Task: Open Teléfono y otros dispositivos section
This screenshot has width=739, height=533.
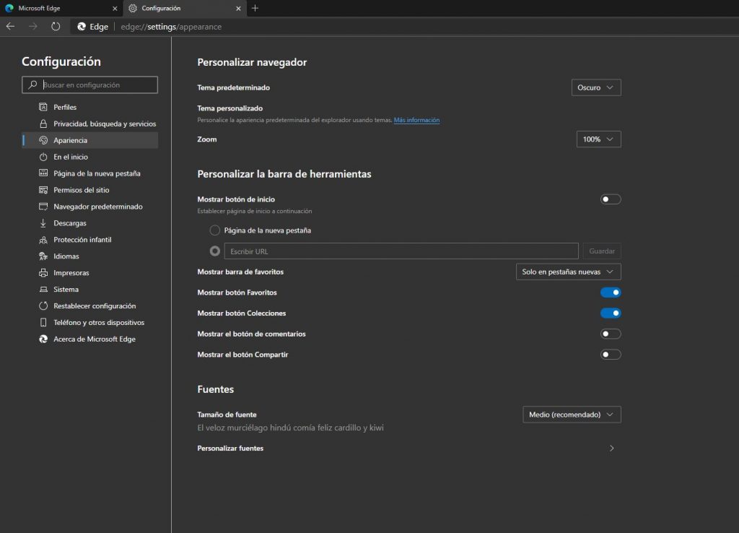Action: tap(89, 322)
